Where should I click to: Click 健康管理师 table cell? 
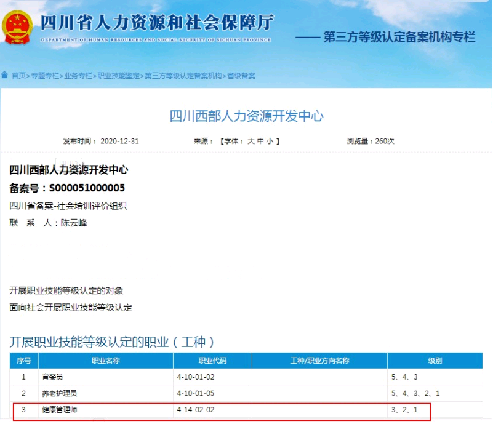106,410
